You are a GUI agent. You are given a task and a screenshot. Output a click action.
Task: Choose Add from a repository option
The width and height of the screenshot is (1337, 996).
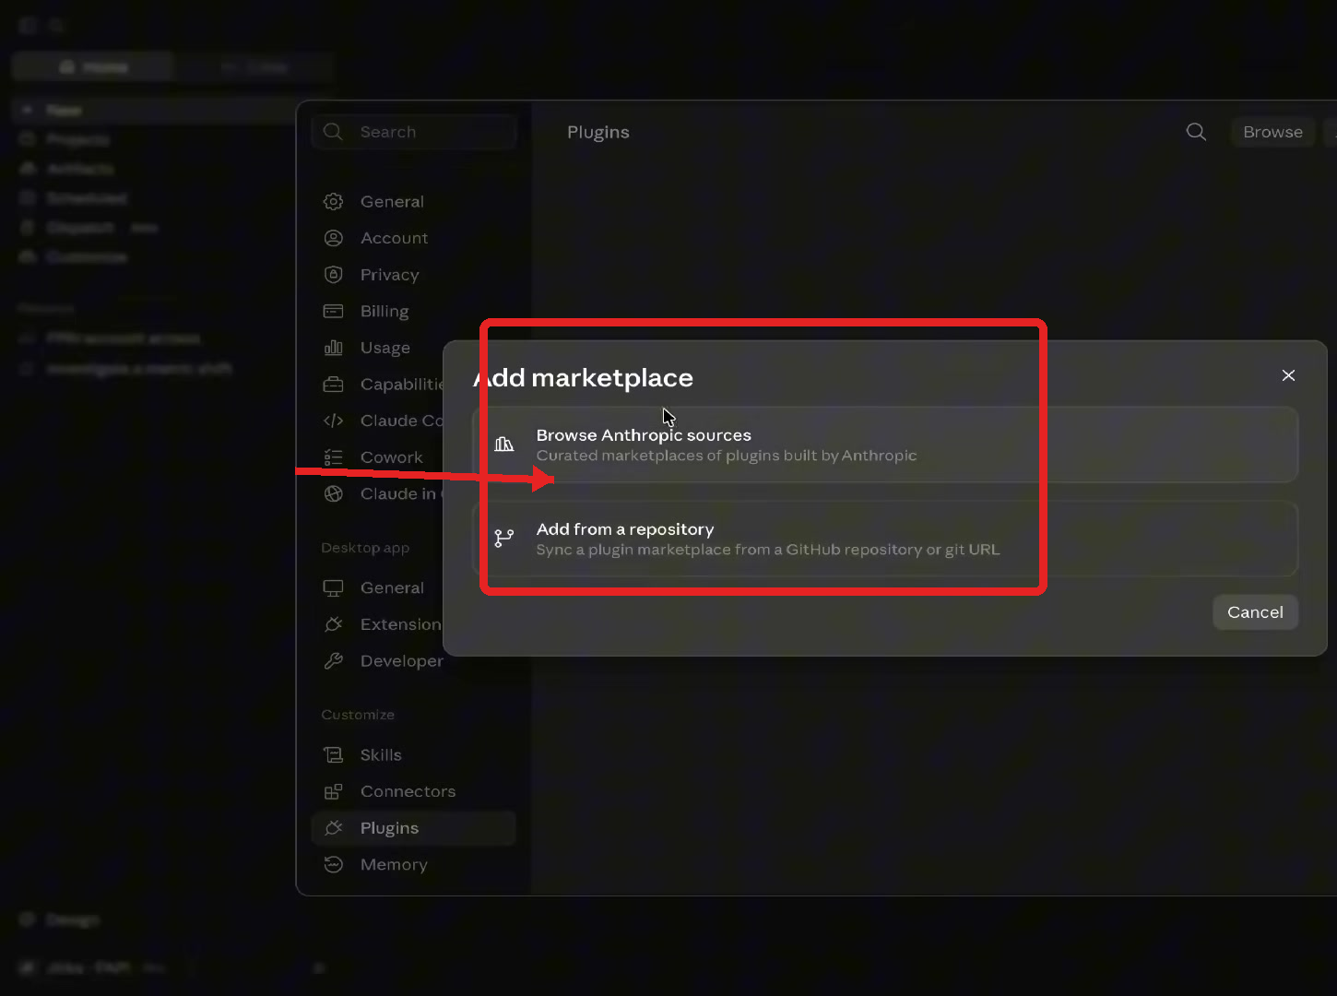click(885, 539)
